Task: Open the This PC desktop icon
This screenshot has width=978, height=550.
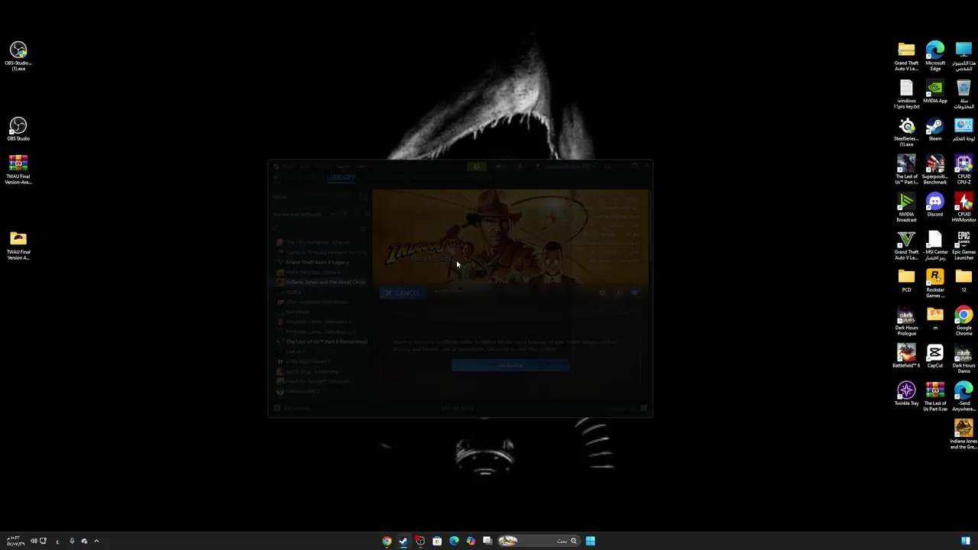Action: coord(963,57)
